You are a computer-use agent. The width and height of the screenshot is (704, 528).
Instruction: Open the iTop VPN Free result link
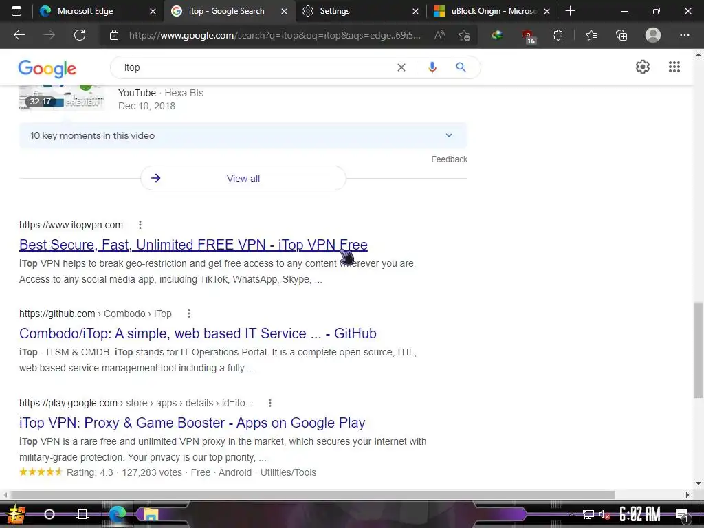pos(193,245)
